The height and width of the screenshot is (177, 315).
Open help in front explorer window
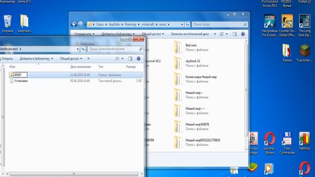coord(138,59)
